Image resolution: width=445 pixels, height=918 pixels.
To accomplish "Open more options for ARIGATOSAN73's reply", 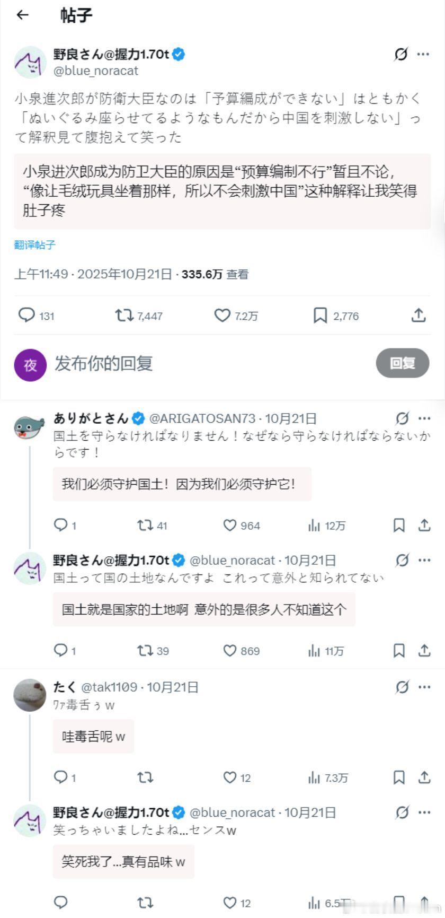I will tap(424, 418).
